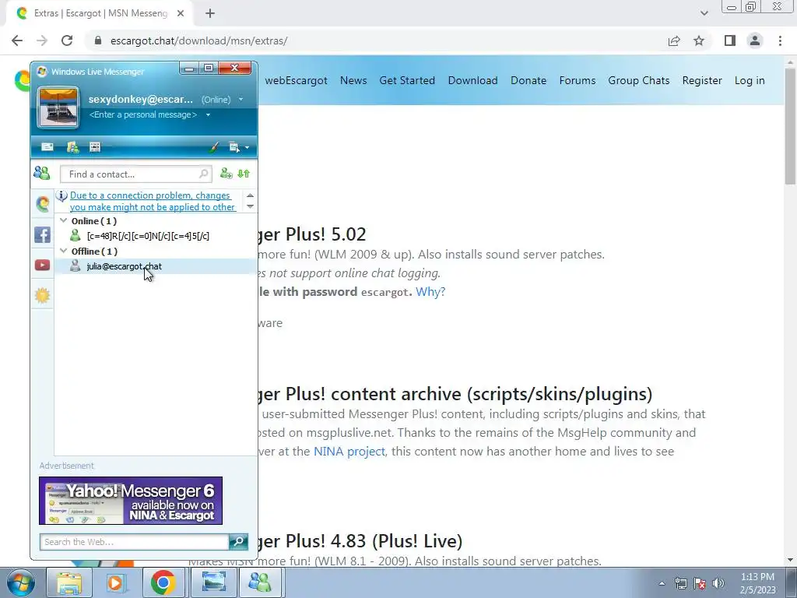Open the Get Started nav item
Screen dimensions: 797x598
(x=407, y=80)
